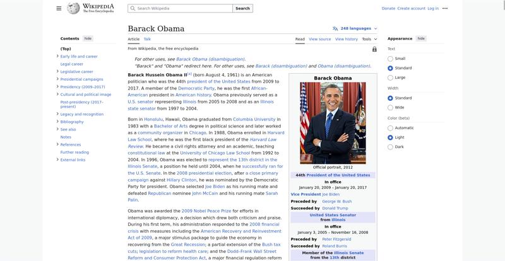Viewport: 505px width, 261px height.
Task: Open John McCain link
Action: 205,194
